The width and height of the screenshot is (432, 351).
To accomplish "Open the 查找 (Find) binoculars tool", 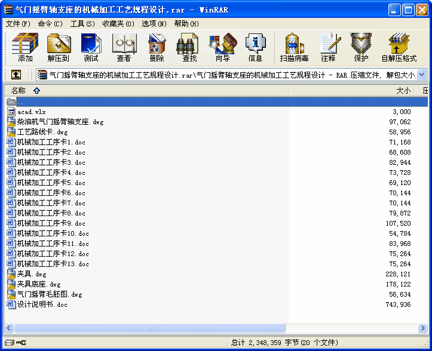I will (189, 47).
